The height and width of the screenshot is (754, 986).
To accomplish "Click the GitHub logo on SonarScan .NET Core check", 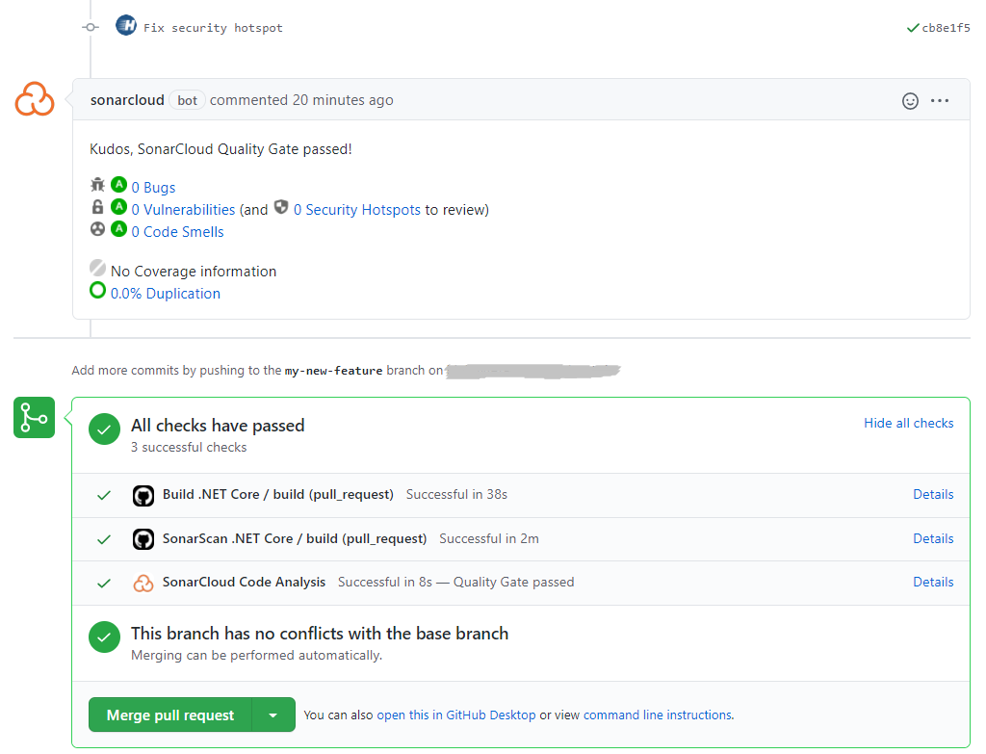I will [x=143, y=539].
